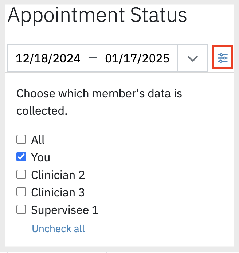
Task: Click the word 'collected.' in the description
Action: [x=42, y=111]
